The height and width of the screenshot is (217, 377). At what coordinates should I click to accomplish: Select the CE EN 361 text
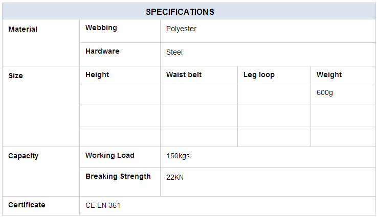pos(103,205)
